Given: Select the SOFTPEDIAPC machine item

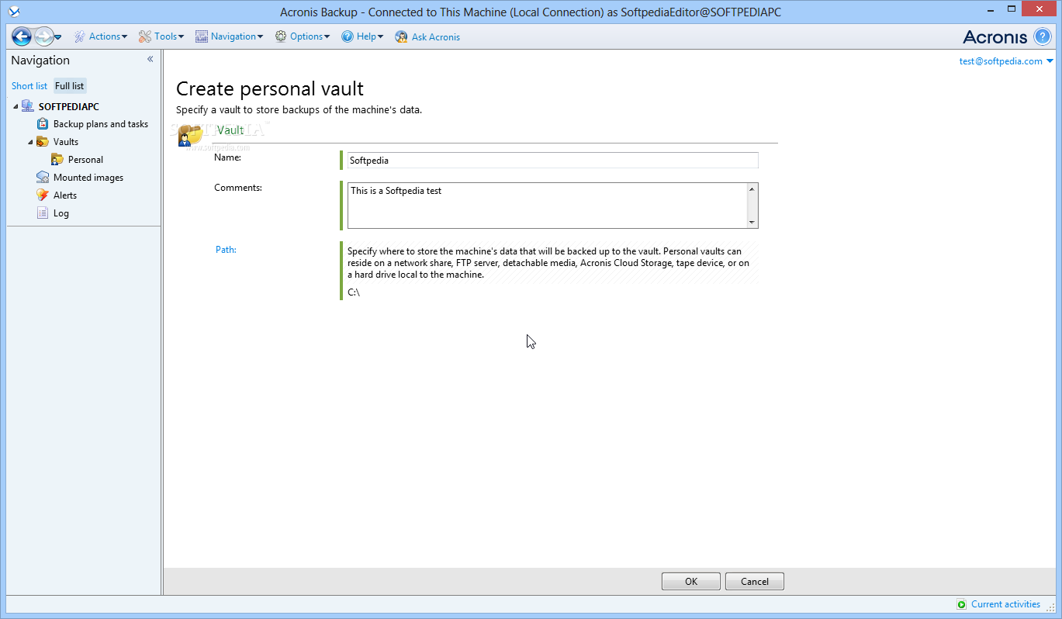Looking at the screenshot, I should click(x=69, y=107).
